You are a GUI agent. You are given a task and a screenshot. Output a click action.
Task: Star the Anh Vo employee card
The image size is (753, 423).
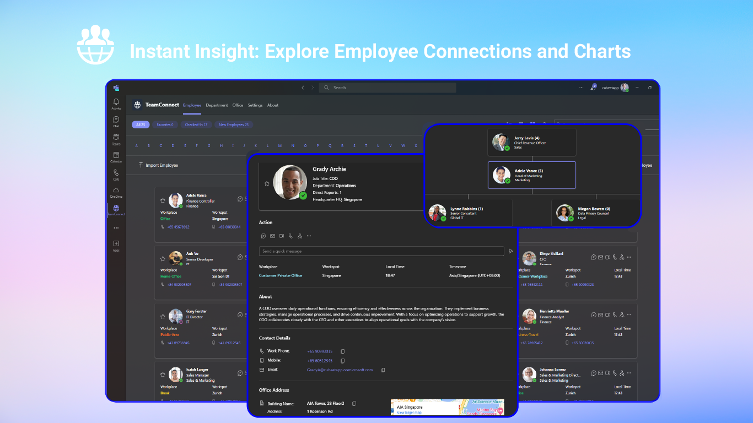162,257
